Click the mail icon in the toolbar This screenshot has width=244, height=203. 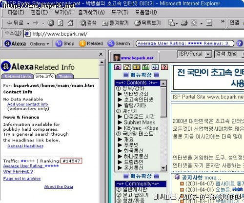coord(171,23)
